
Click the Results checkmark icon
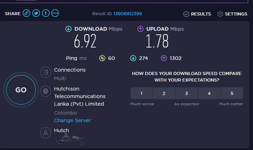pos(186,14)
